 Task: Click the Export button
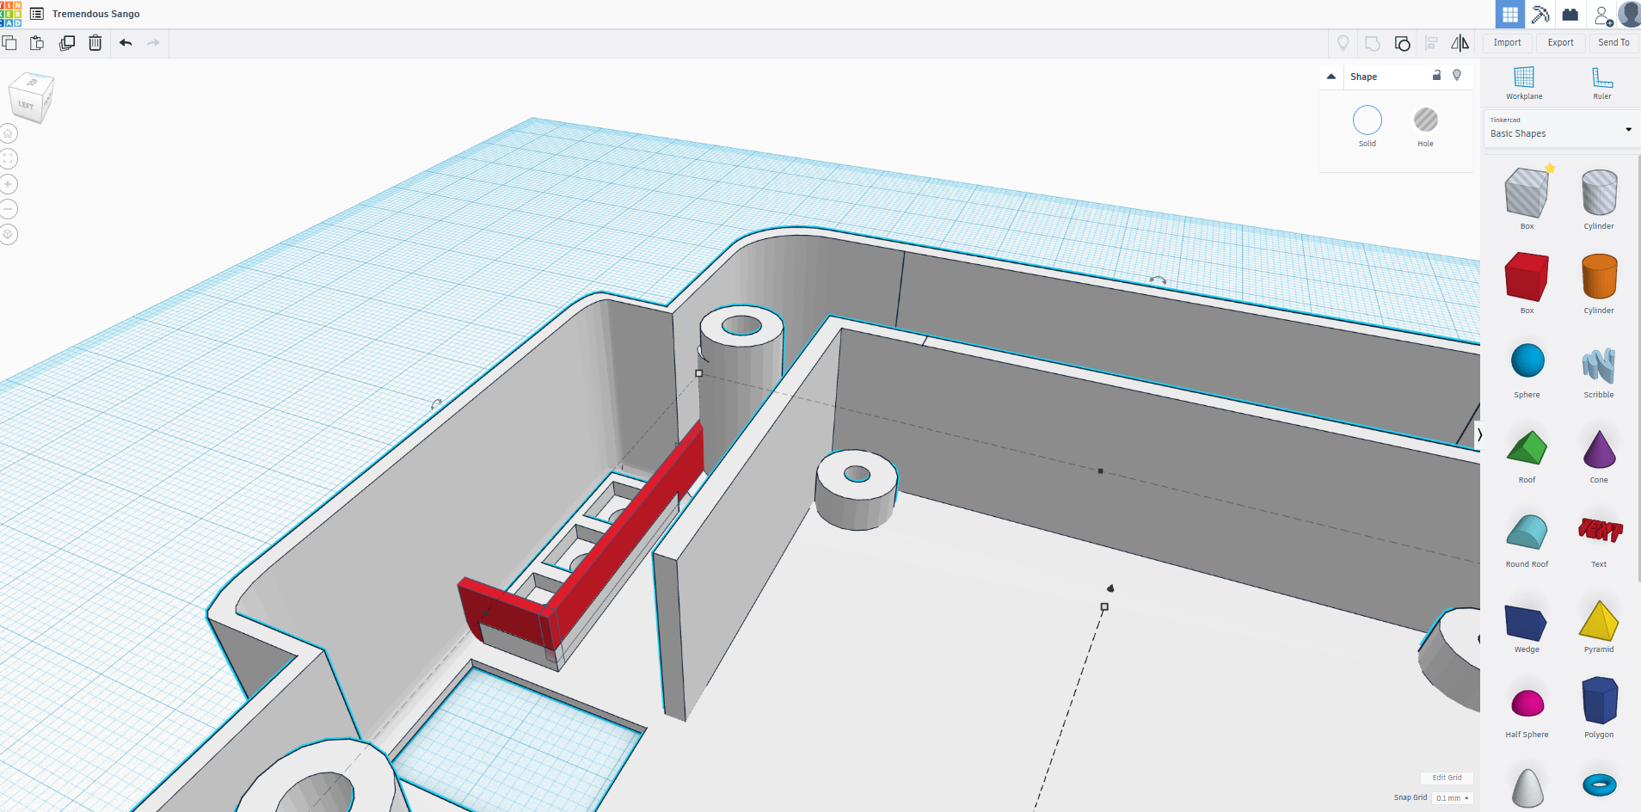click(1560, 42)
